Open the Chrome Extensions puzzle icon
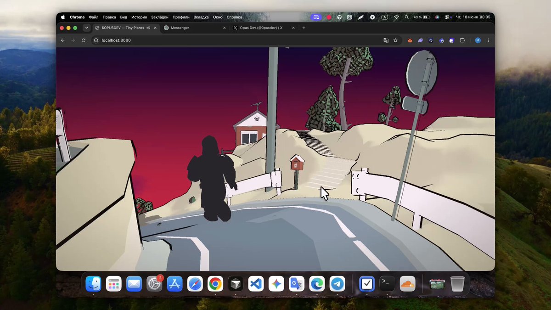Screen dimensions: 551x310 pyautogui.click(x=462, y=40)
